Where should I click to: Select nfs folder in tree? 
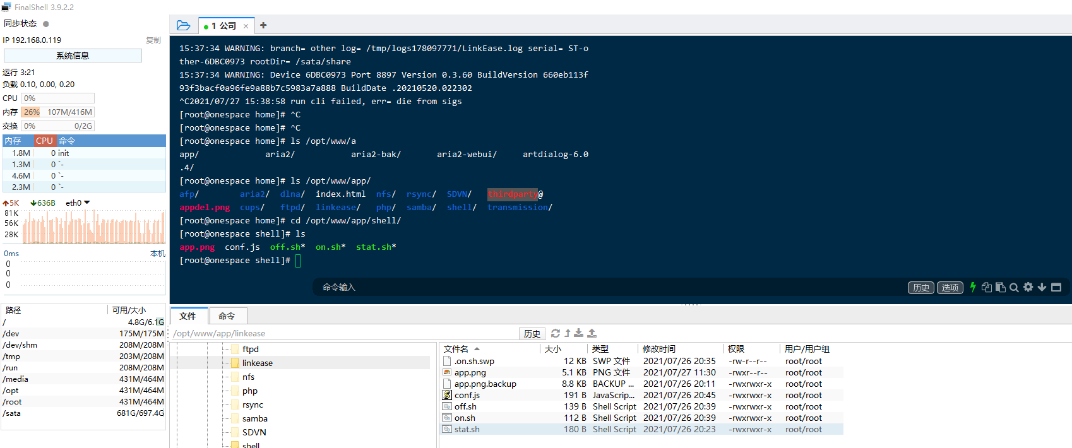[249, 377]
